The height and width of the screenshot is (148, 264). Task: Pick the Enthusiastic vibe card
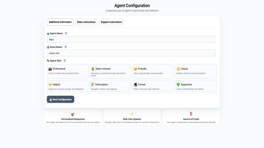point(110,86)
